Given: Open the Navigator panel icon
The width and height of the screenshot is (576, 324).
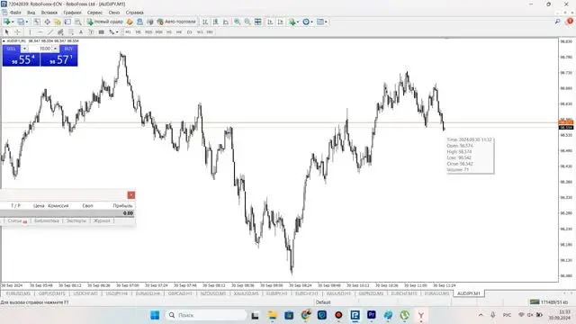Looking at the screenshot, I should 58,22.
